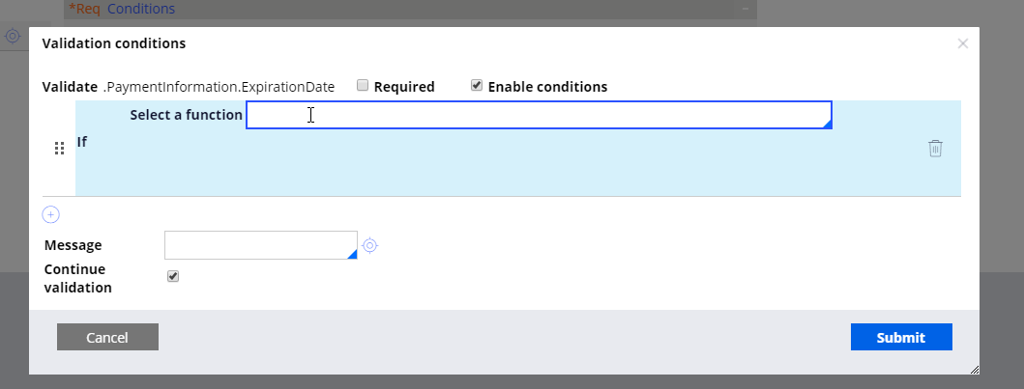1024x389 pixels.
Task: Submit the validation conditions
Action: (901, 337)
